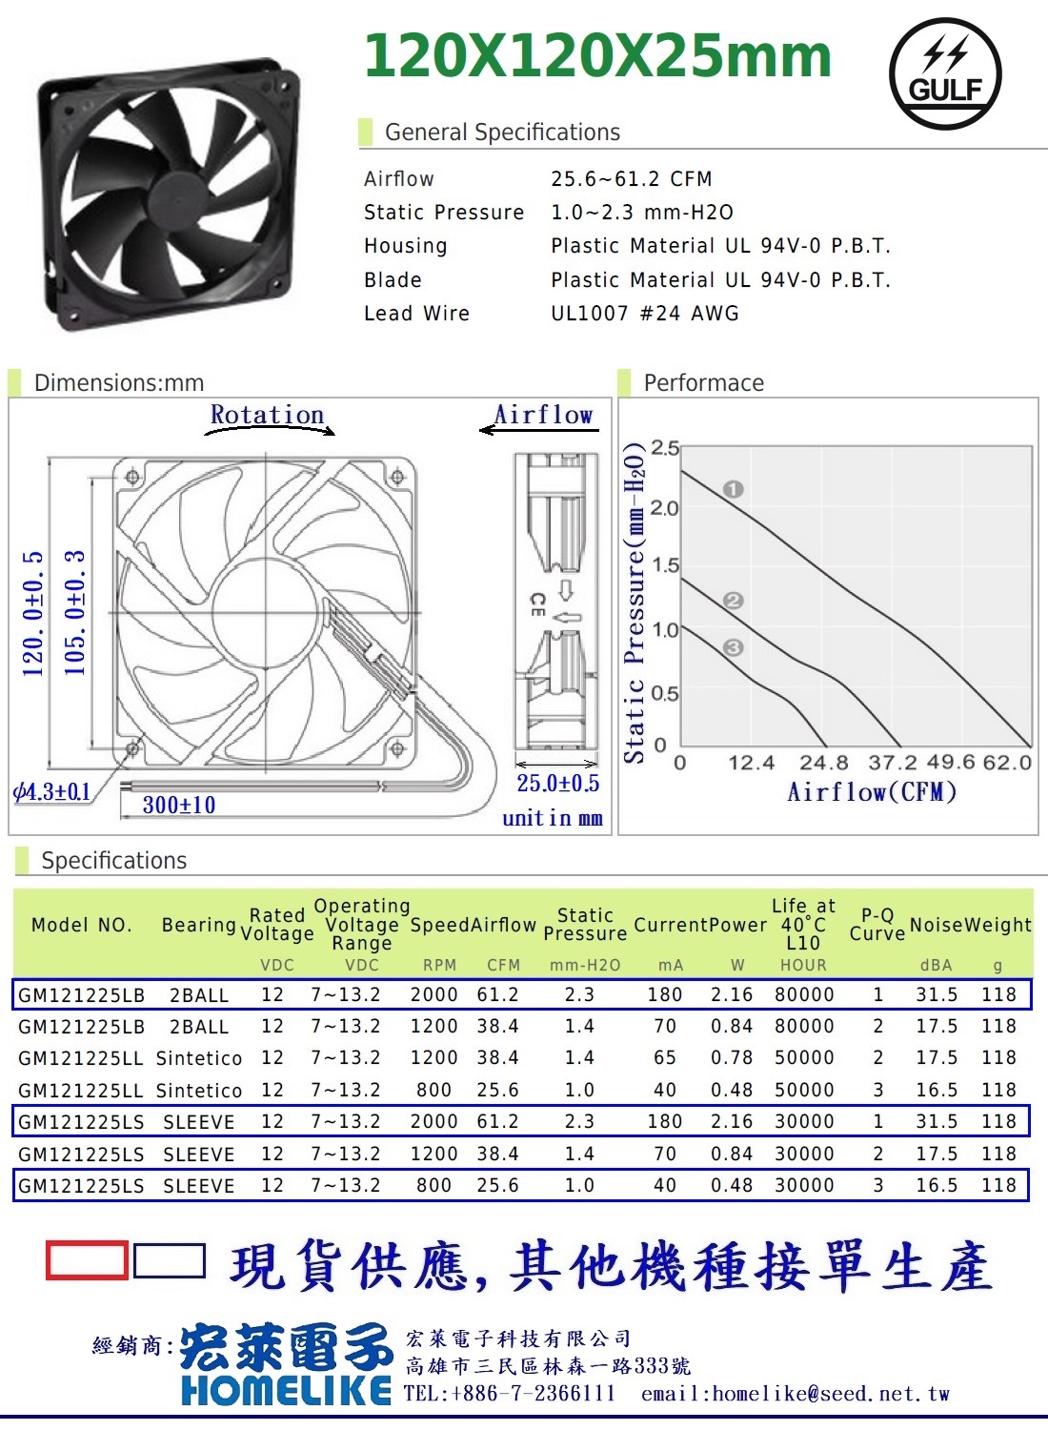Click the 65 mA current cell
Viewport: 1048px width, 1451px height.
click(665, 1058)
